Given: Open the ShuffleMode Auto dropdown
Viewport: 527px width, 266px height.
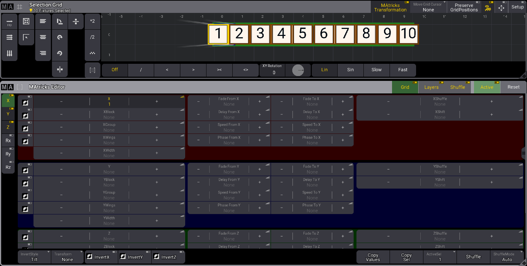Looking at the screenshot, I should point(507,257).
